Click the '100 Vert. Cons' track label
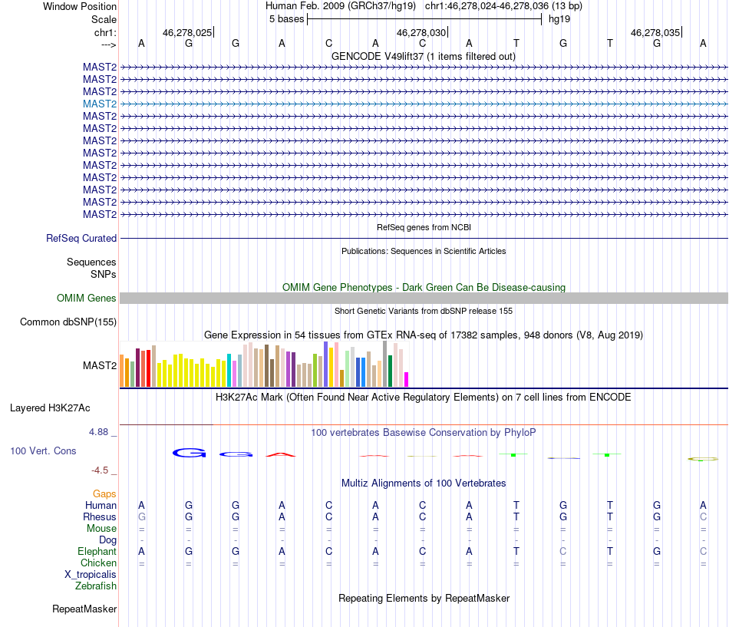The width and height of the screenshot is (729, 627). [x=43, y=450]
